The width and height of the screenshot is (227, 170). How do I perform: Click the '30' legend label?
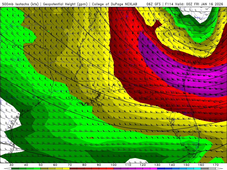click(11, 165)
